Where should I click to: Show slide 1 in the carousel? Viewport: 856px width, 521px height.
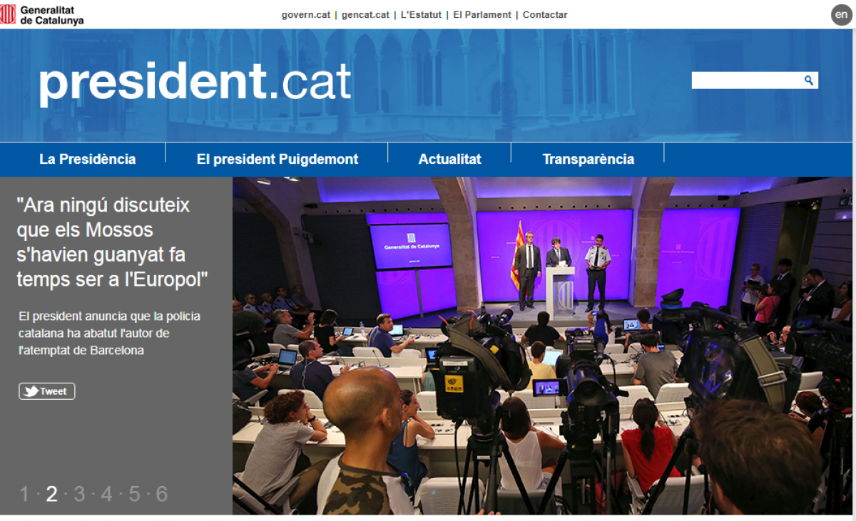pyautogui.click(x=24, y=494)
